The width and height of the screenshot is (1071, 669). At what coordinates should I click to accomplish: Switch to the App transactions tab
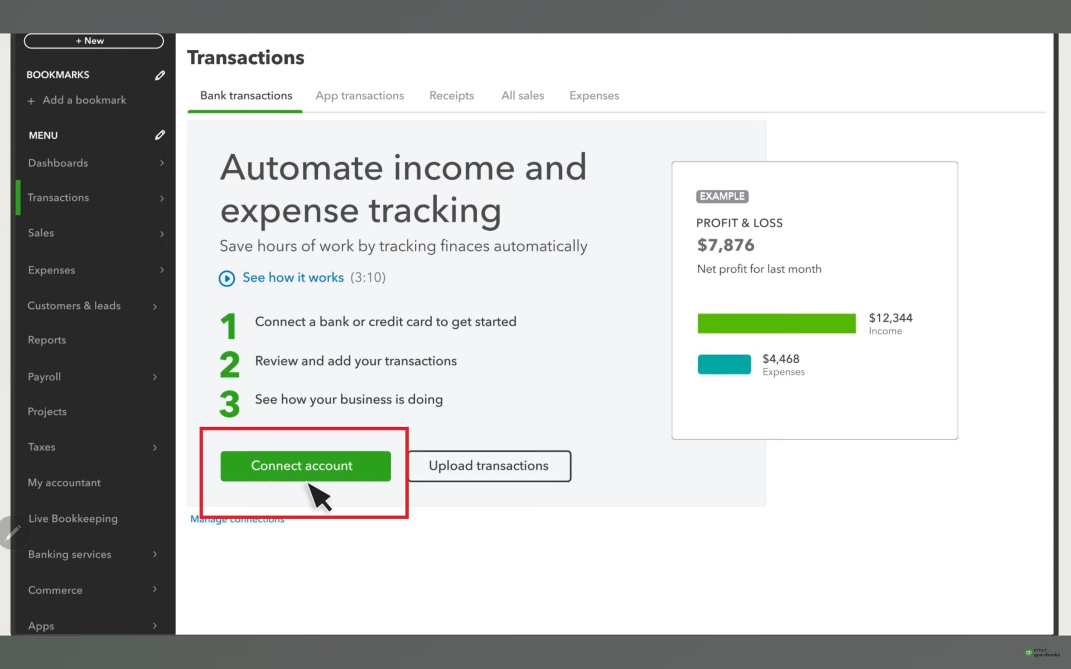coord(359,95)
